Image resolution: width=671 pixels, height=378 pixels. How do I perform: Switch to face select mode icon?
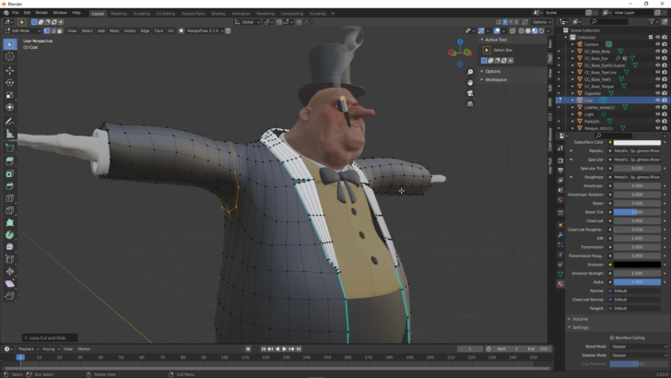[x=61, y=30]
